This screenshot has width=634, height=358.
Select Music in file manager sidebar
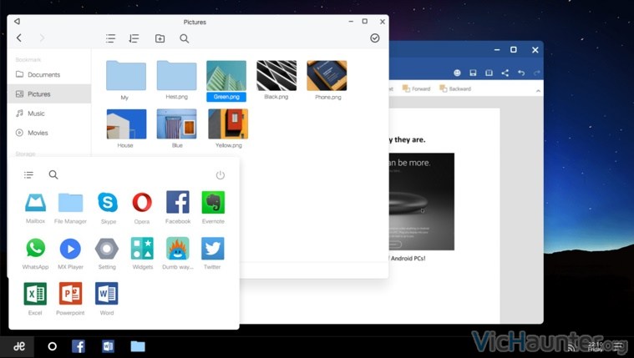pyautogui.click(x=49, y=113)
